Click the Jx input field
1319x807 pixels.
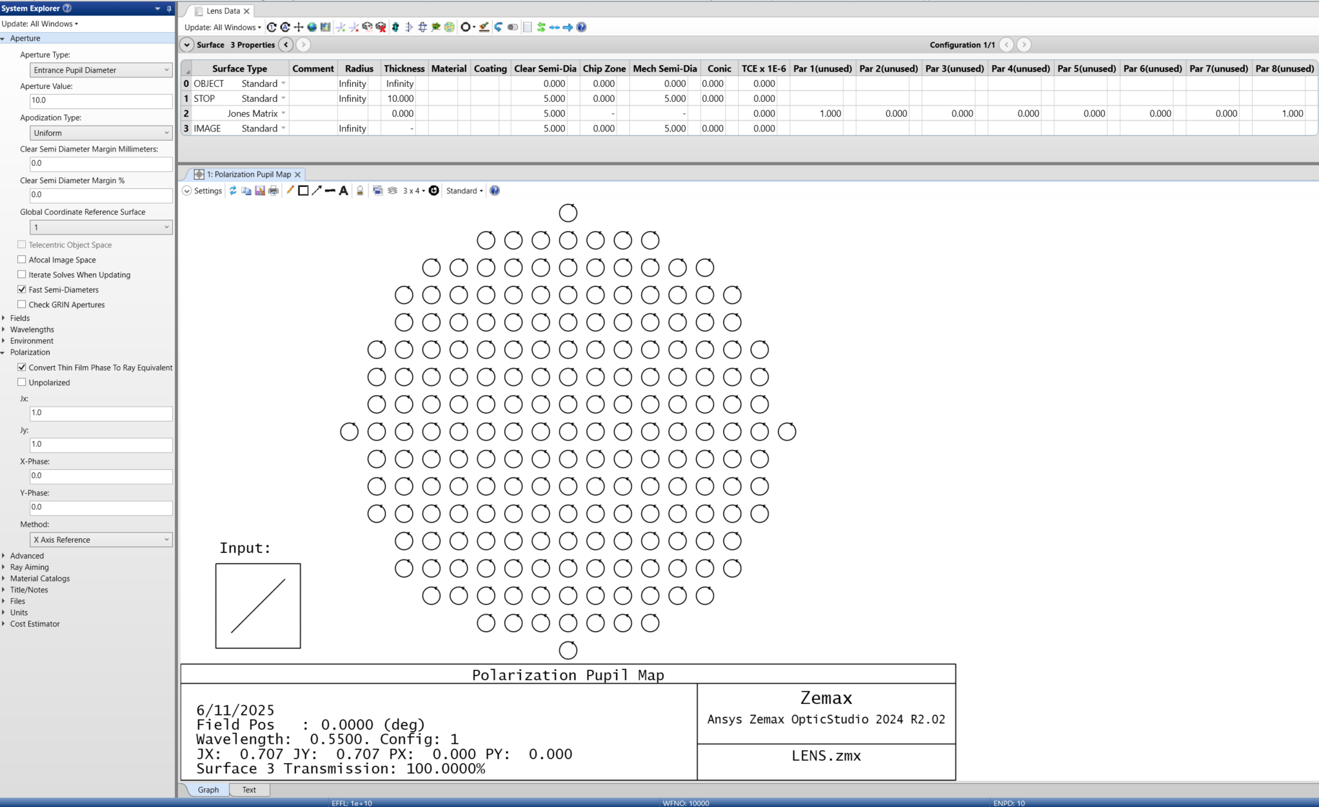point(101,413)
